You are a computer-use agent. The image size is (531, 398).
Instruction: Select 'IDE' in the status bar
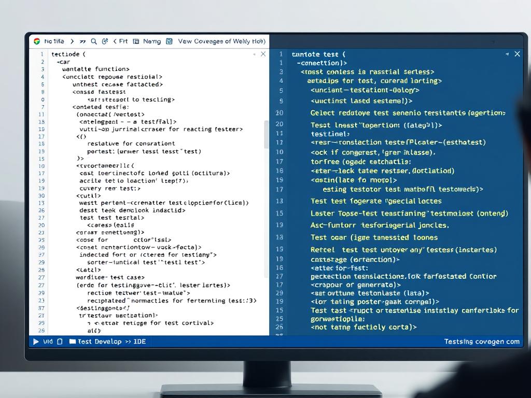[139, 342]
